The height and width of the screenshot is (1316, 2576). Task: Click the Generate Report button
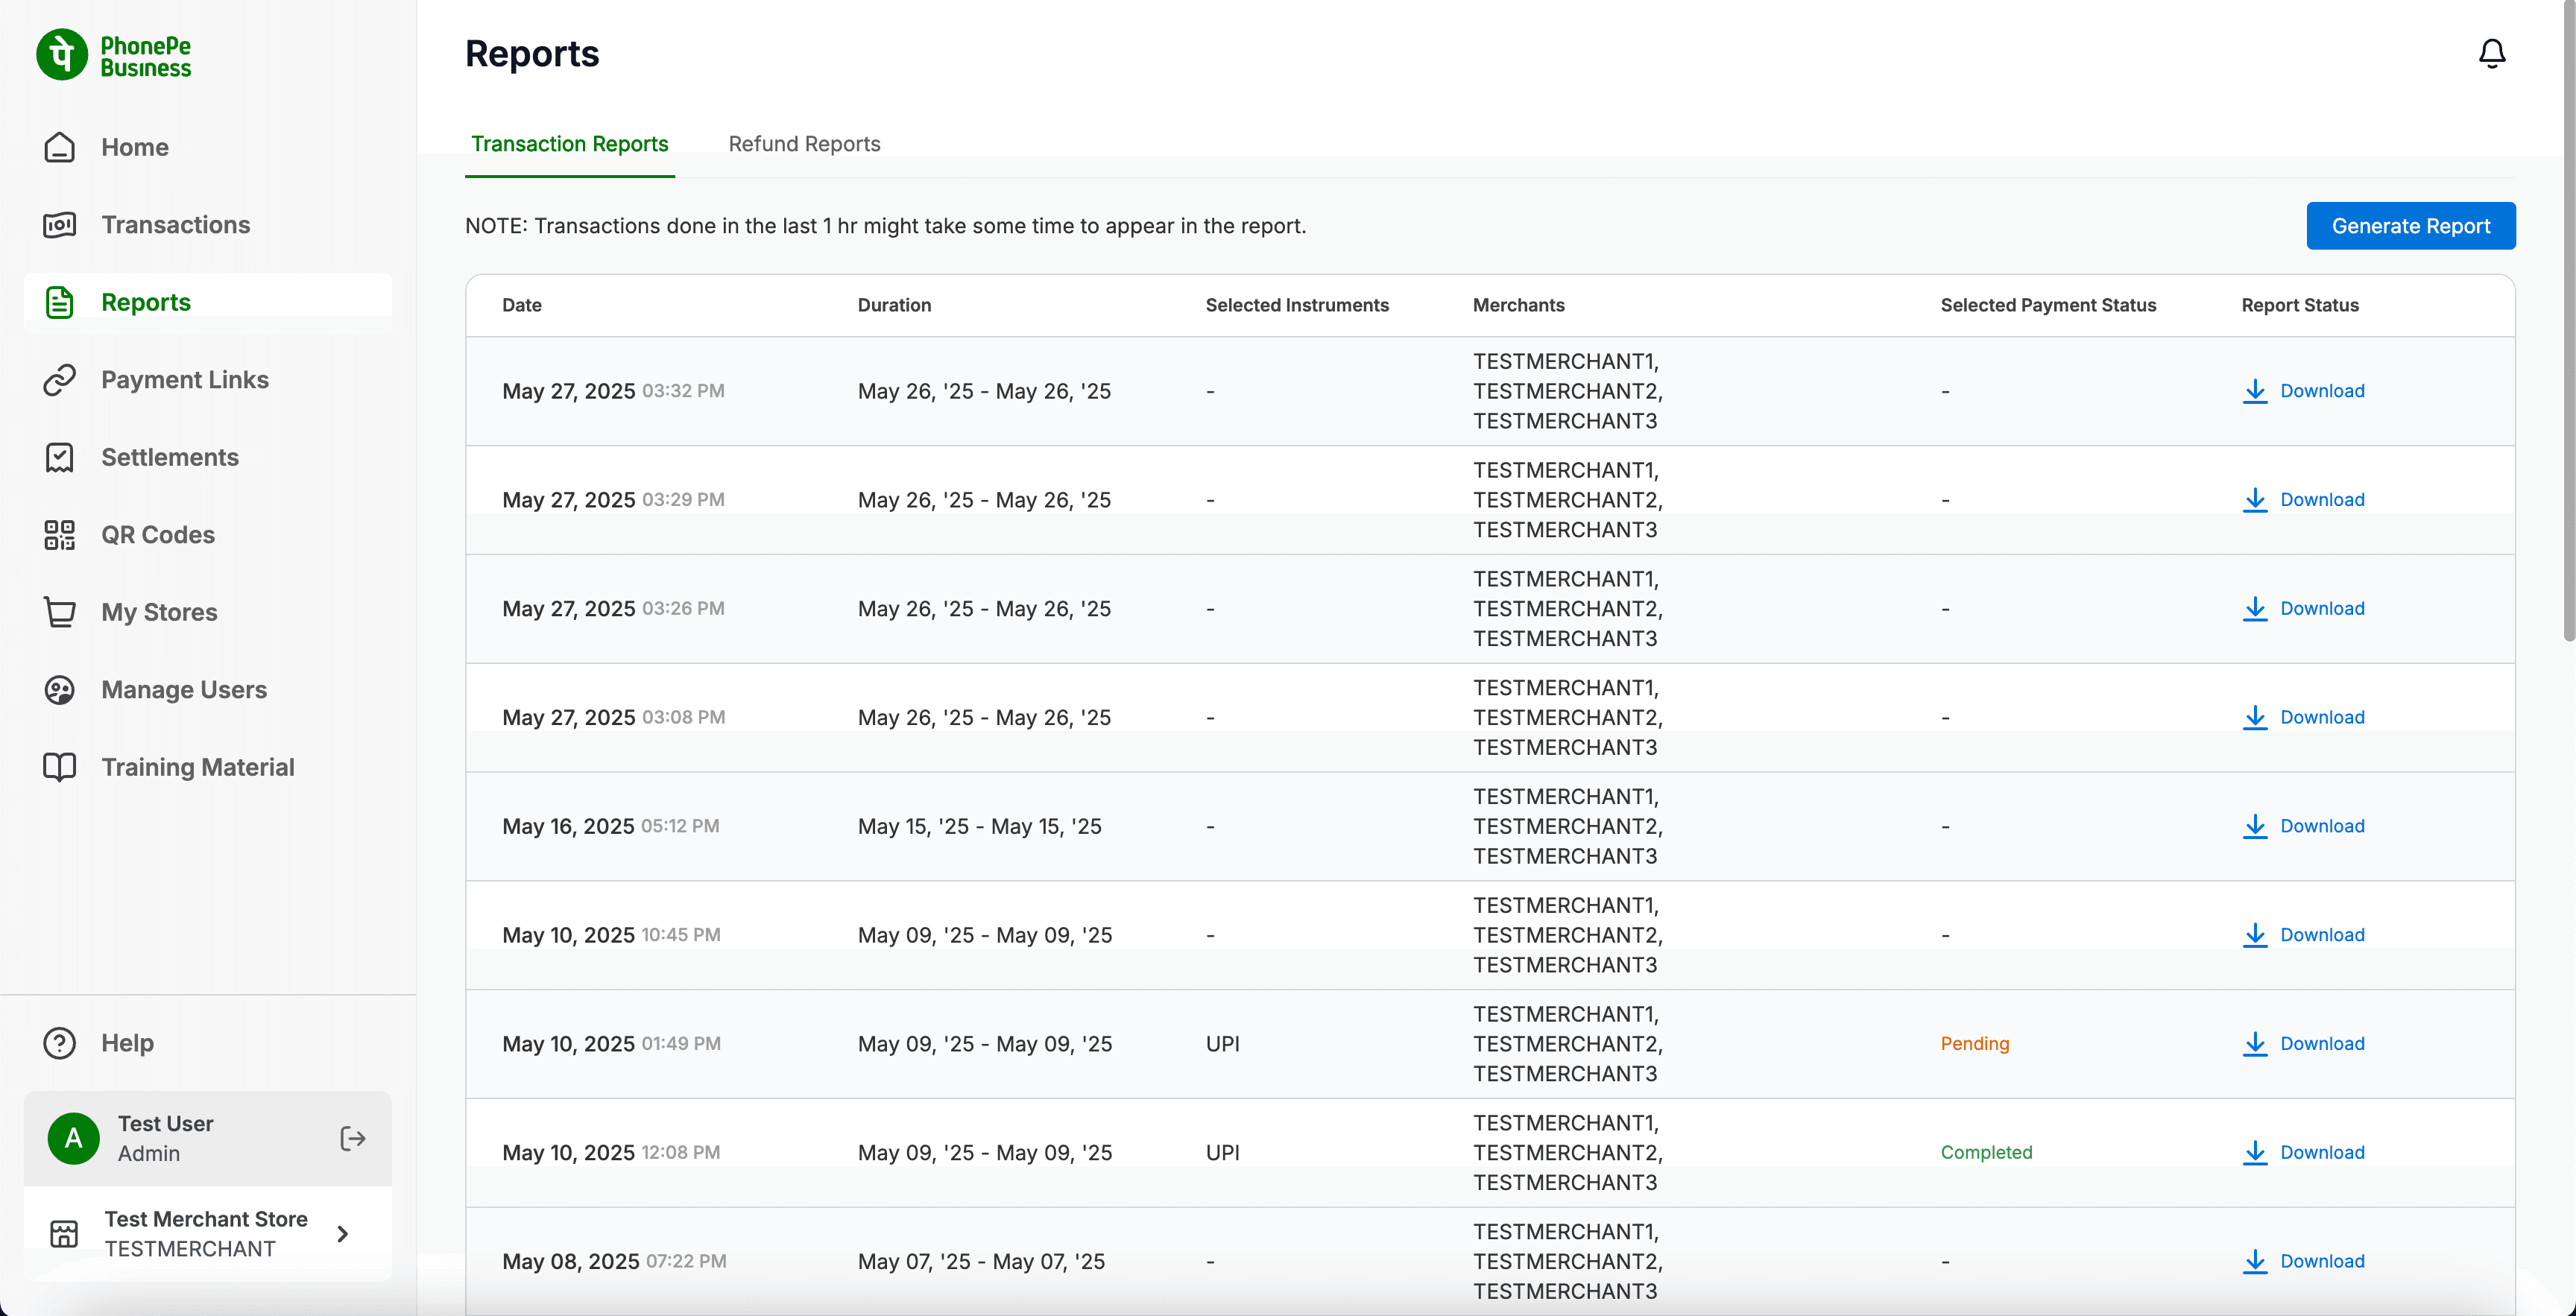2410,226
